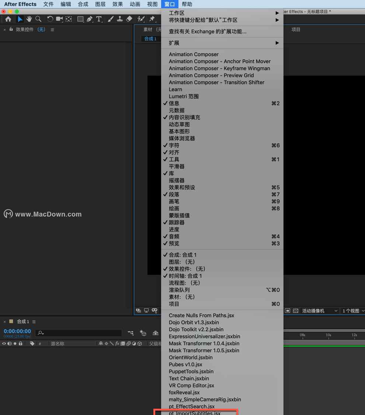Toggle hide shy layers in timeline
This screenshot has width=365, height=415.
(156, 333)
